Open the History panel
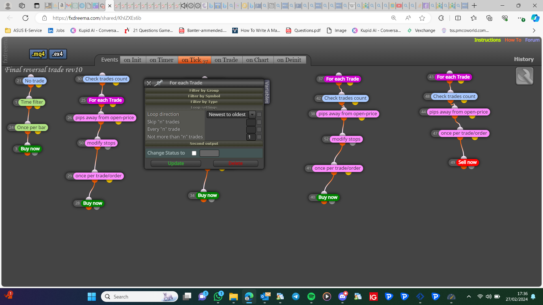 [x=524, y=59]
